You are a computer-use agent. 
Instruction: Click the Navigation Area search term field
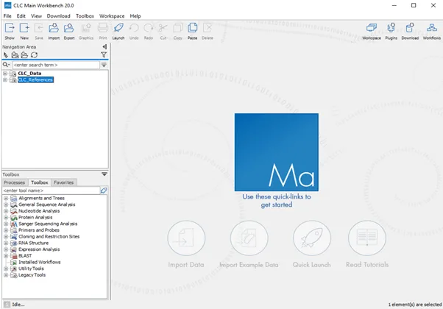pyautogui.click(x=56, y=65)
